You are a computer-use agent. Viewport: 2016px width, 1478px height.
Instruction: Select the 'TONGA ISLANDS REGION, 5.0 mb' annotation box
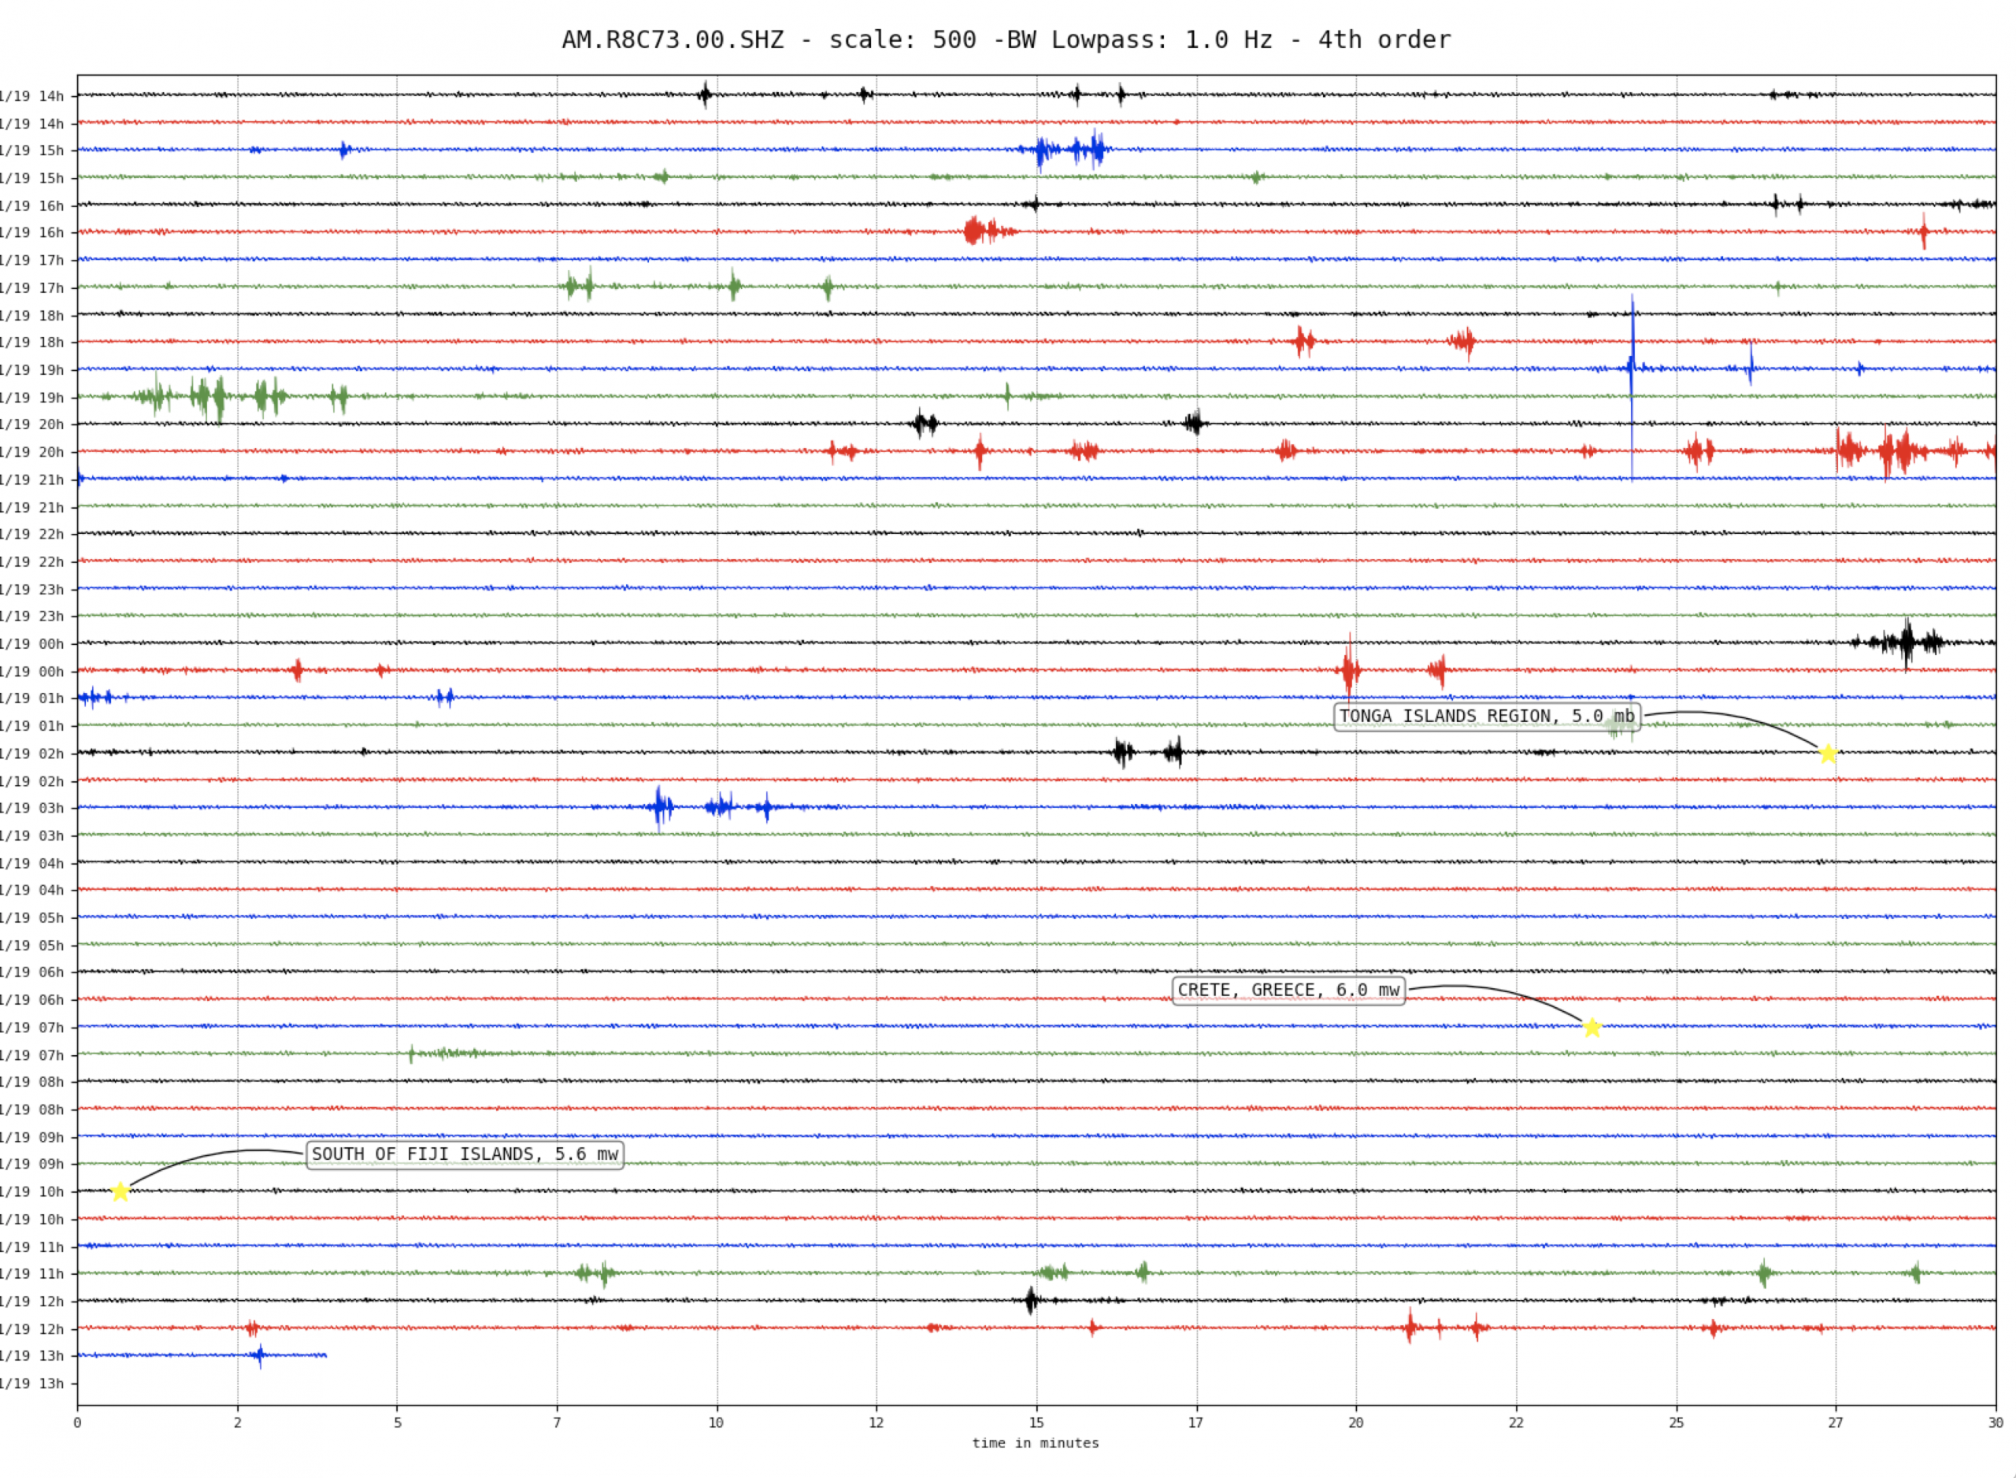(x=1486, y=716)
